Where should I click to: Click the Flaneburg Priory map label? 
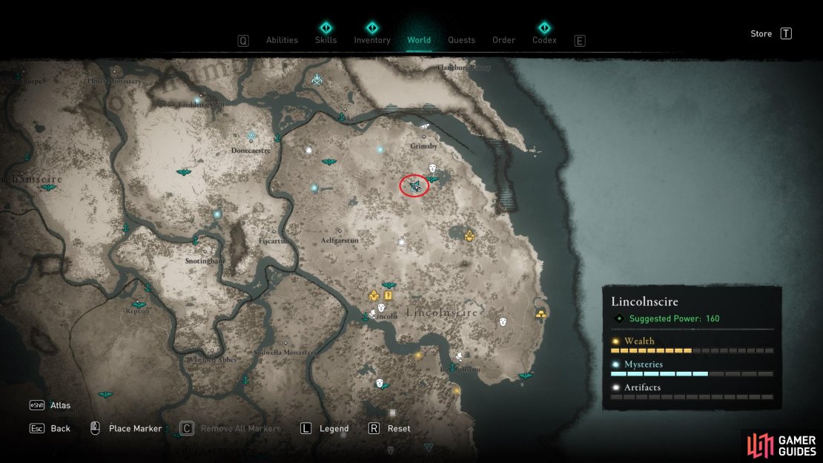coord(463,68)
